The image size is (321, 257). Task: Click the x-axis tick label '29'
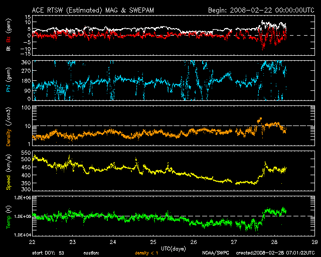click(314, 242)
